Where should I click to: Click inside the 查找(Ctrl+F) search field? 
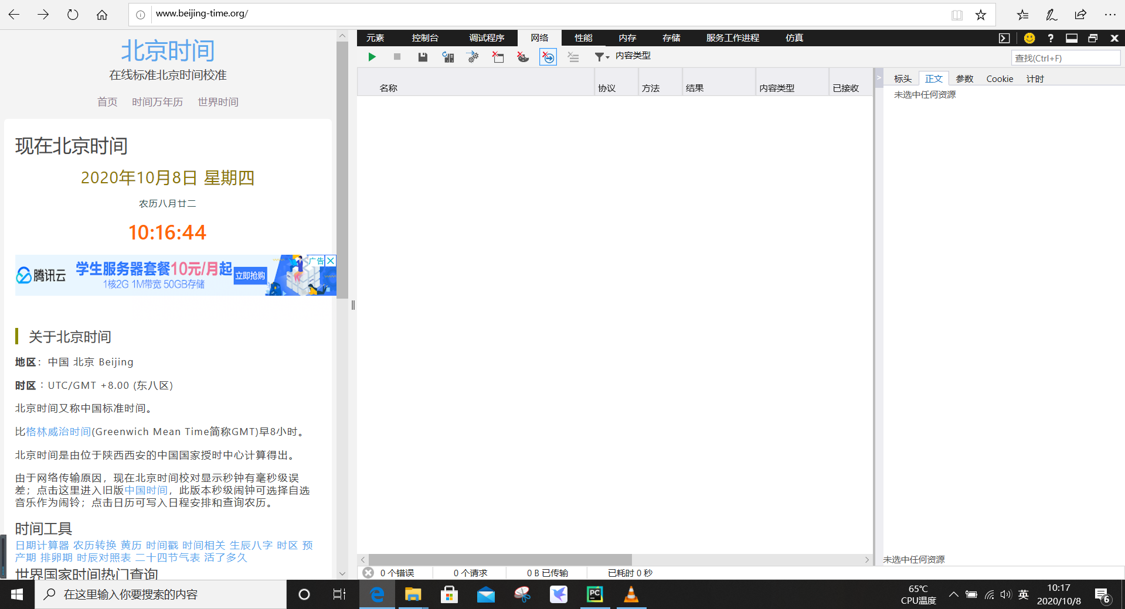tap(1065, 58)
